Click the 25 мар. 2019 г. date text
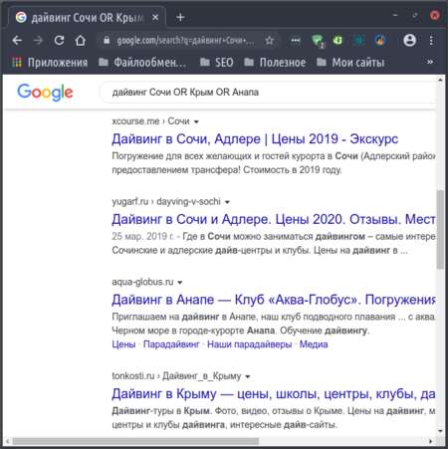448x449 pixels. coord(143,236)
